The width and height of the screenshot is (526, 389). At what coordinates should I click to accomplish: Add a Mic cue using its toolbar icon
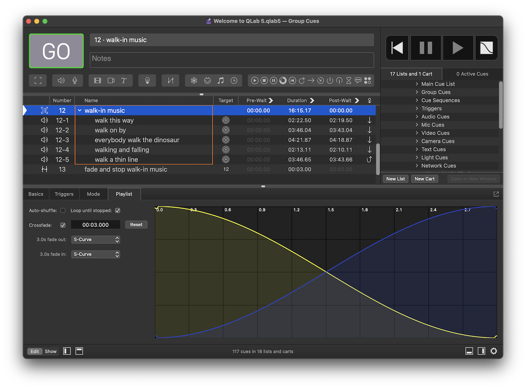(74, 80)
